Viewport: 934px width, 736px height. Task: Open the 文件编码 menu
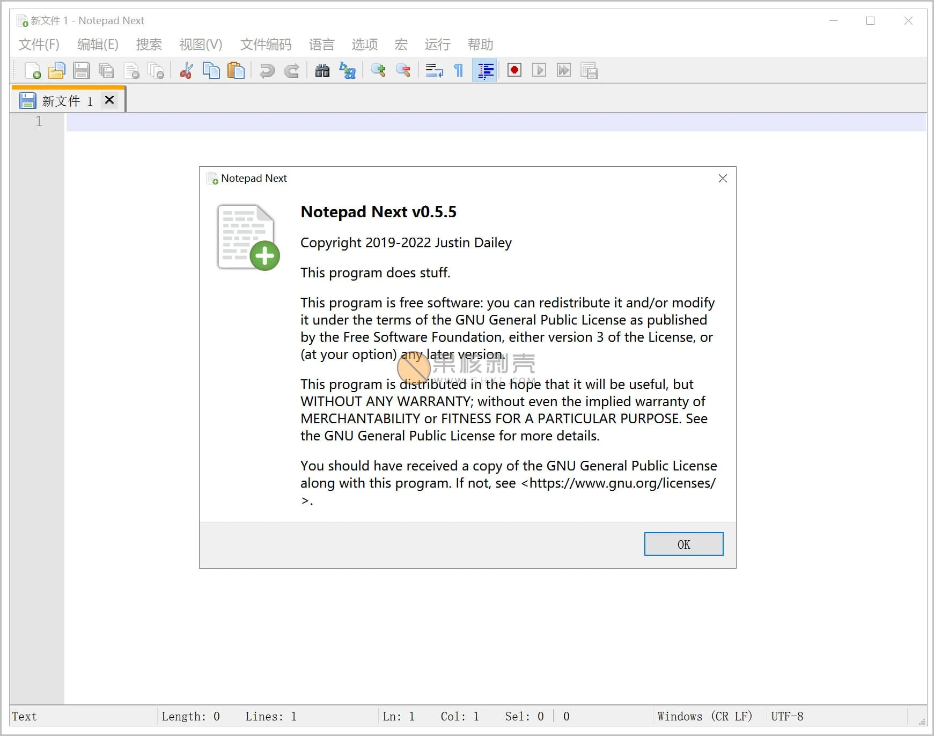coord(266,45)
